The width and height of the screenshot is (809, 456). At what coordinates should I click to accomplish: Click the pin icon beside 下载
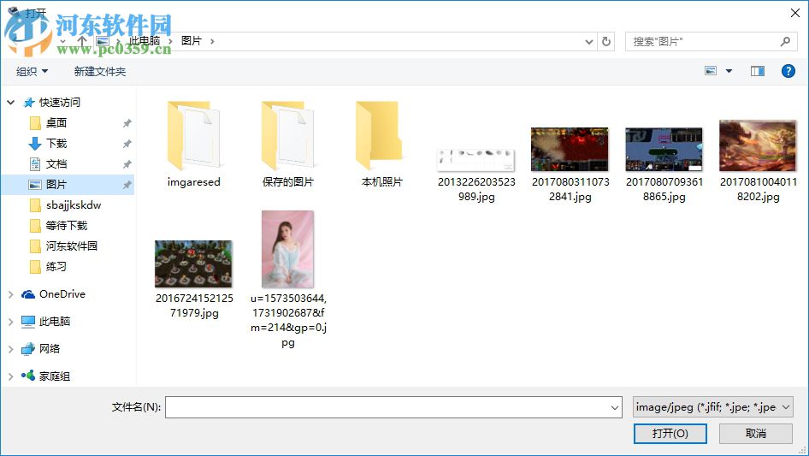pos(127,144)
